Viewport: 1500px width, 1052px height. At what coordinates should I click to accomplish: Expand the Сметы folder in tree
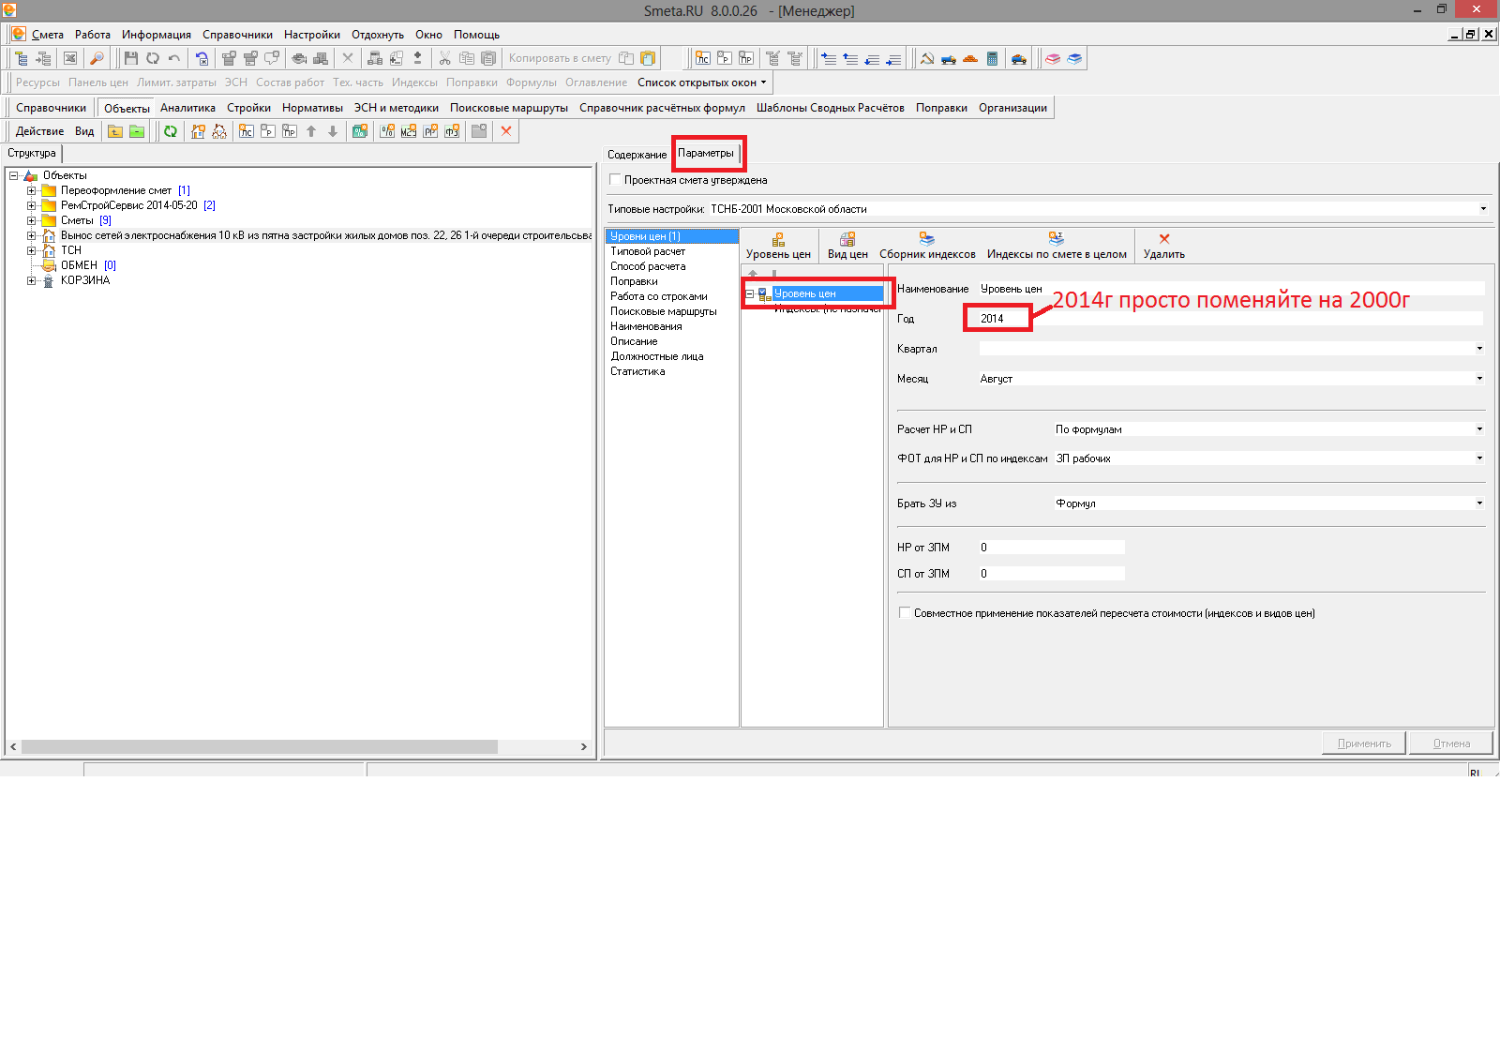pos(32,220)
